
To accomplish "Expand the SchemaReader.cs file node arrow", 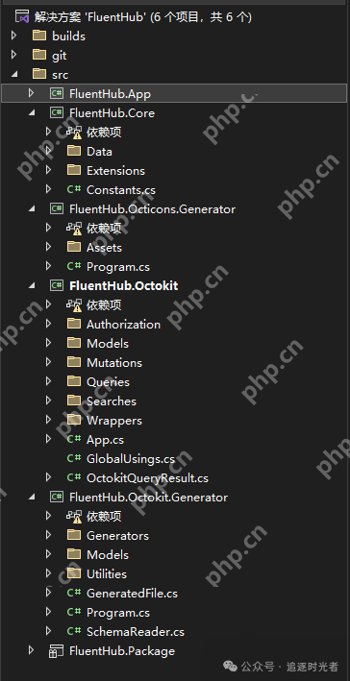I will pyautogui.click(x=48, y=631).
